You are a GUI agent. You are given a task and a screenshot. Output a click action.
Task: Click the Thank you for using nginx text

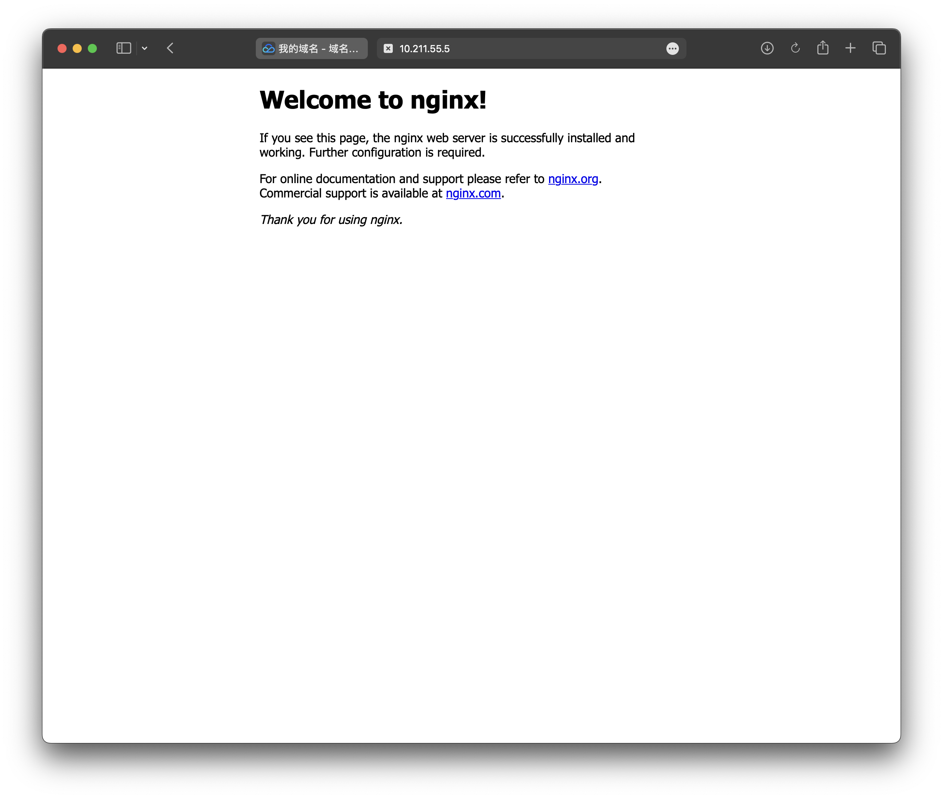[x=331, y=220]
